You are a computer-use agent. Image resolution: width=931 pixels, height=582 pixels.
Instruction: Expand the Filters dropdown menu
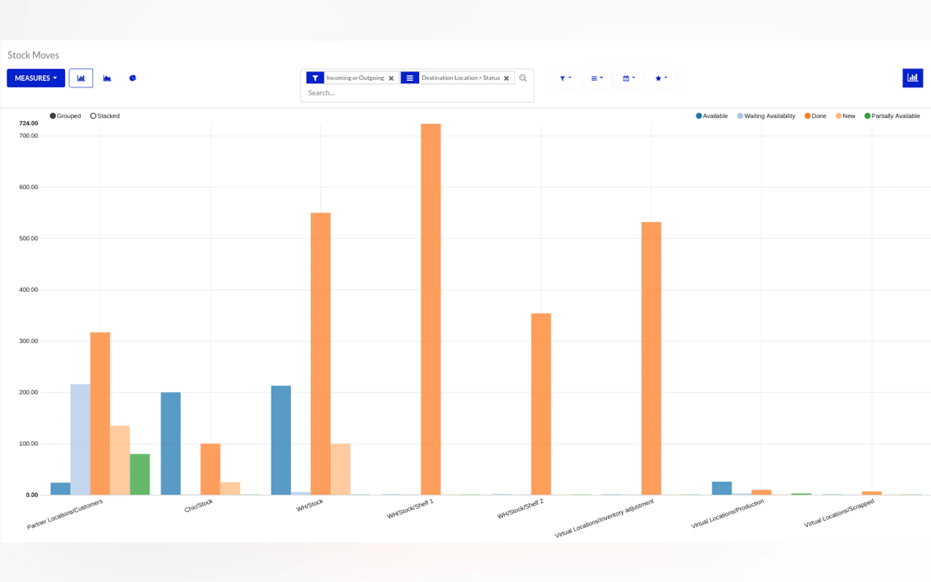point(565,78)
